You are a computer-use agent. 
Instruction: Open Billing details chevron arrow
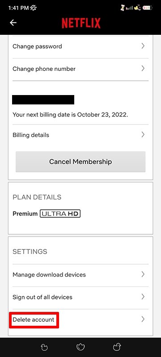point(143,135)
